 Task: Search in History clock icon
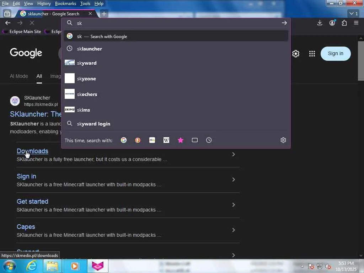(x=209, y=140)
